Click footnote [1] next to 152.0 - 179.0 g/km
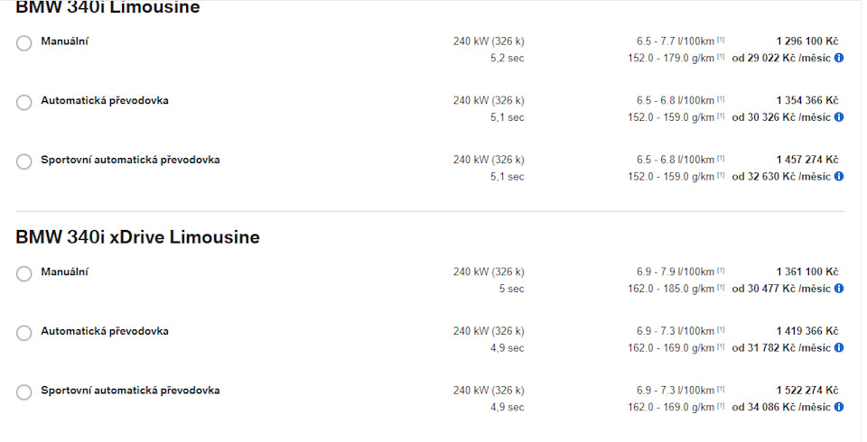 coord(721,58)
